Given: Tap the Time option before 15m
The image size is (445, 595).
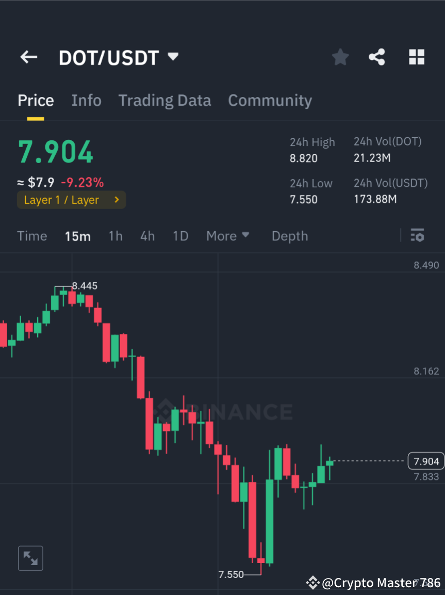Looking at the screenshot, I should (x=32, y=235).
